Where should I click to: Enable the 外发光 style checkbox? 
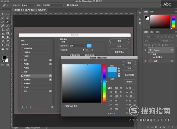(x=22, y=88)
